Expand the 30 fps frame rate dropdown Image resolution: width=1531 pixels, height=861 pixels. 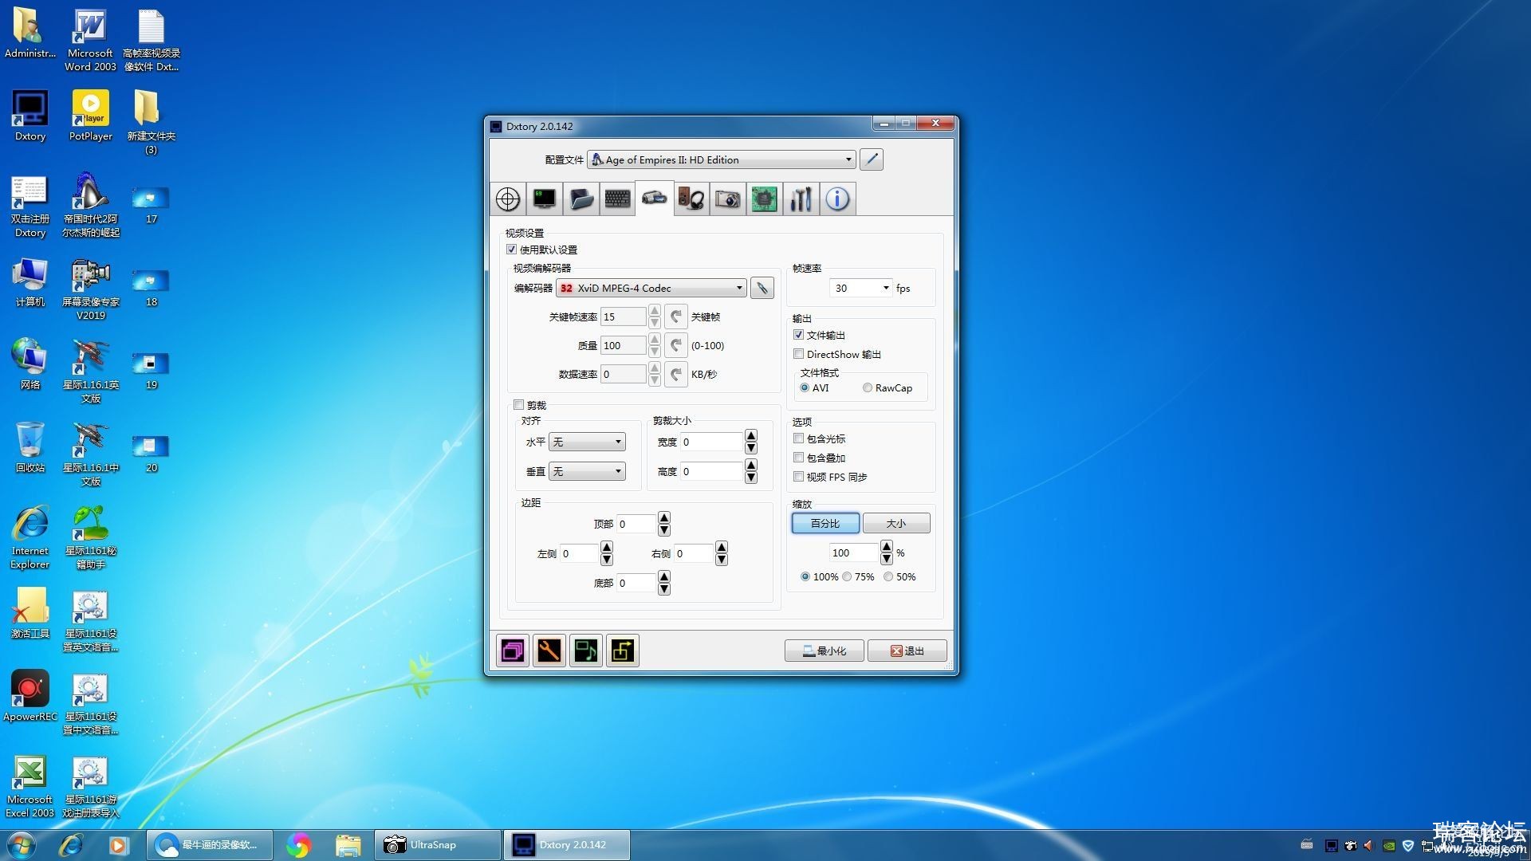[885, 288]
